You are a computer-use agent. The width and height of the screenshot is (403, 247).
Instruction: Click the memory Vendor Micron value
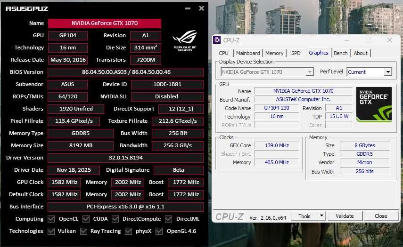tap(365, 162)
